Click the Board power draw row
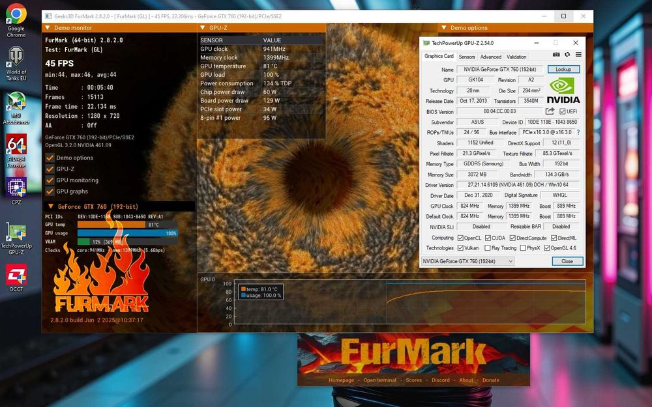This screenshot has height=407, width=652. point(261,100)
